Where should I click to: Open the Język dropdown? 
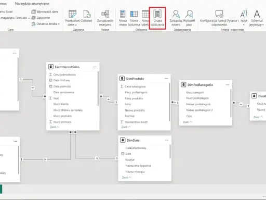click(x=244, y=18)
